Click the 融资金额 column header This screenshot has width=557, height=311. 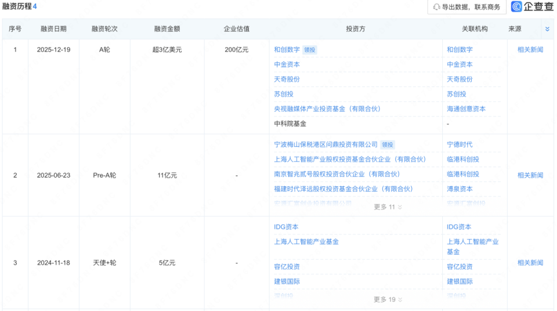click(167, 29)
